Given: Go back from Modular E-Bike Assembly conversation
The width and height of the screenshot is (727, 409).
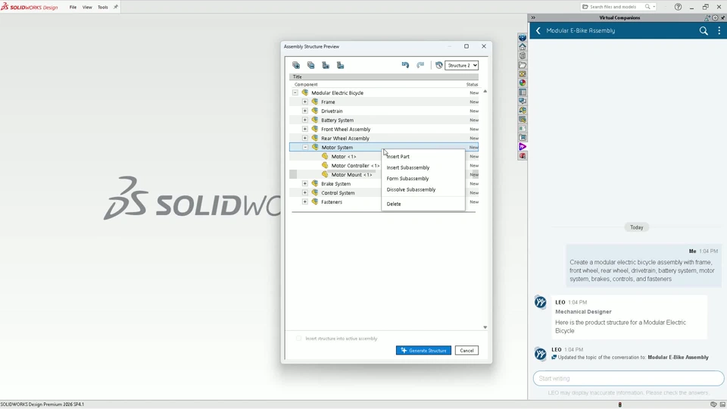Looking at the screenshot, I should pyautogui.click(x=538, y=30).
